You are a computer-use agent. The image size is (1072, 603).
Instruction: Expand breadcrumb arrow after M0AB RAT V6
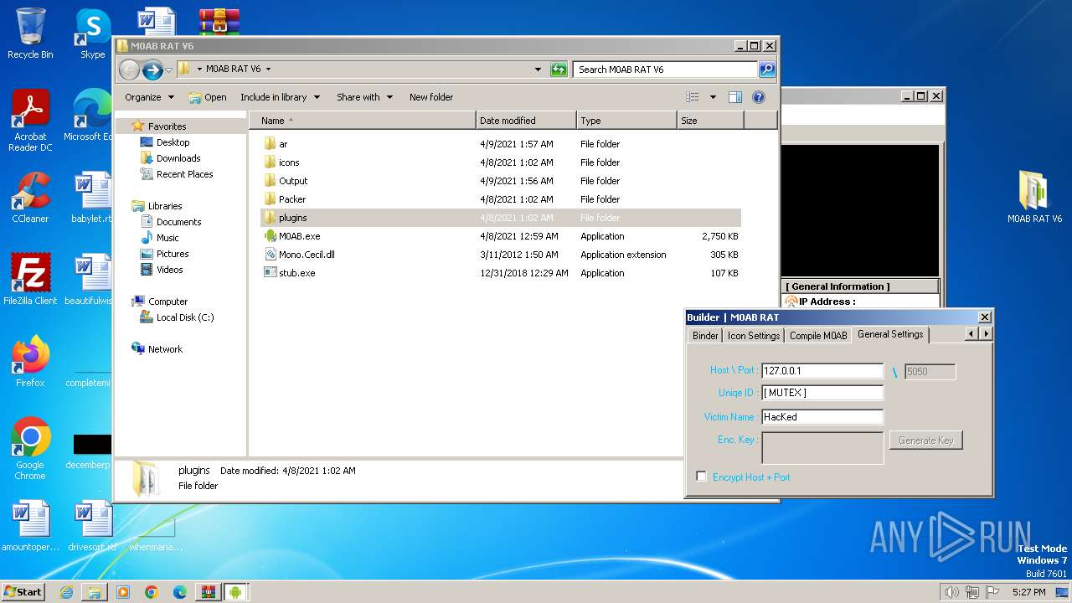(268, 70)
